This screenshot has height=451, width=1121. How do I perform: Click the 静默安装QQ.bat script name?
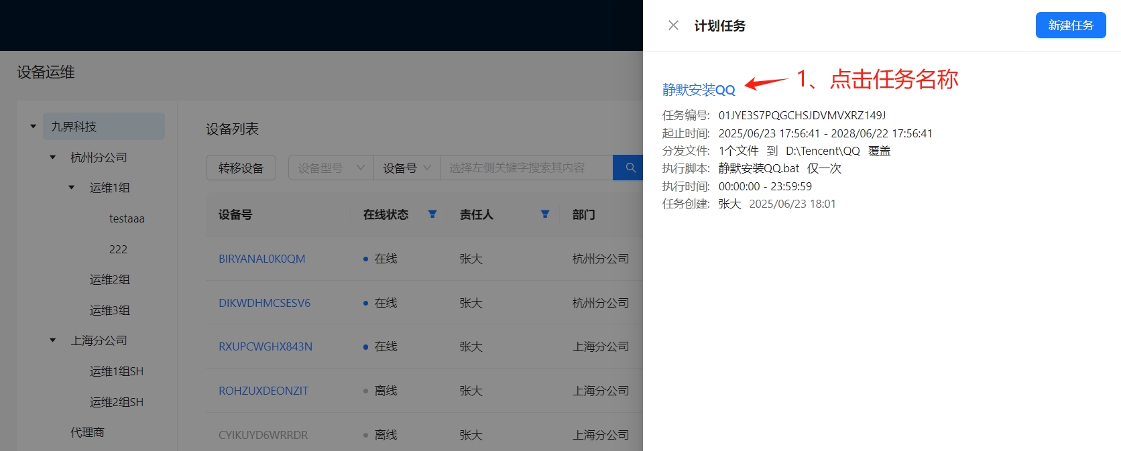pos(759,168)
